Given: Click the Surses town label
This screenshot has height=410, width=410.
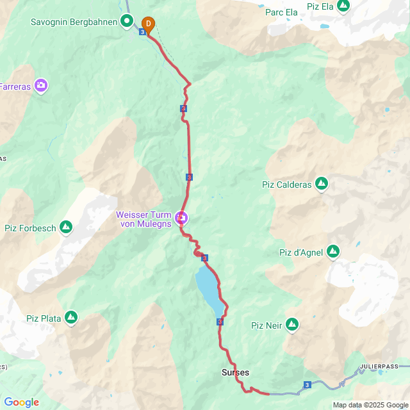Looking at the screenshot, I should (x=235, y=372).
